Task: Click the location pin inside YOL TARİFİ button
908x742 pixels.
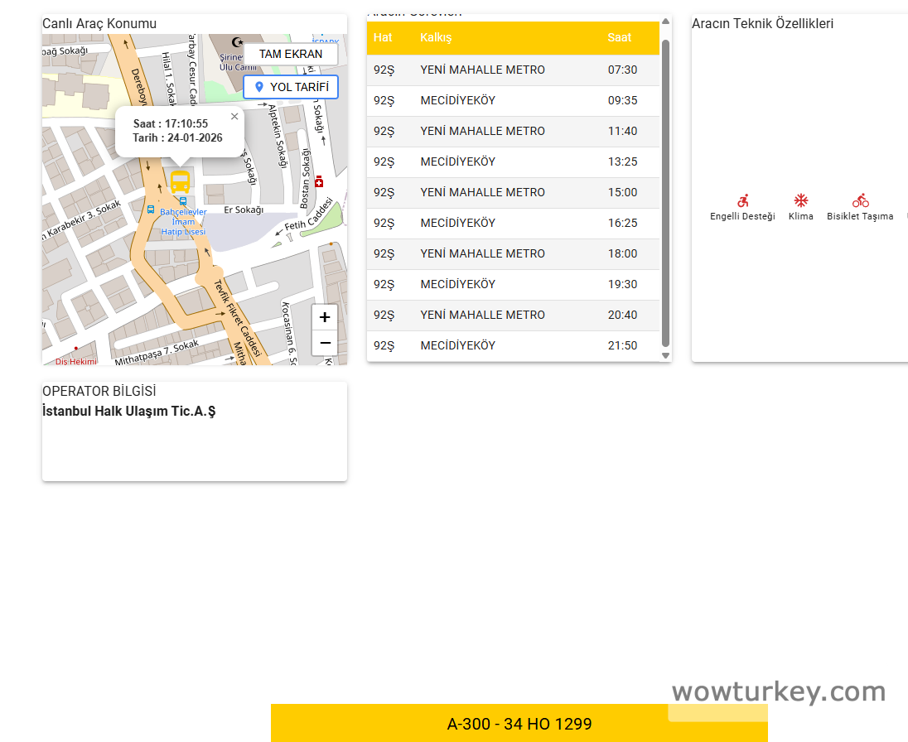Action: coord(260,86)
